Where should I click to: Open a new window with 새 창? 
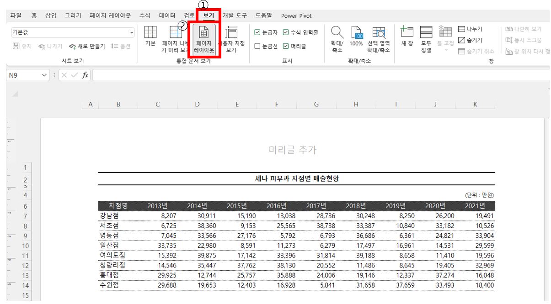coord(407,37)
